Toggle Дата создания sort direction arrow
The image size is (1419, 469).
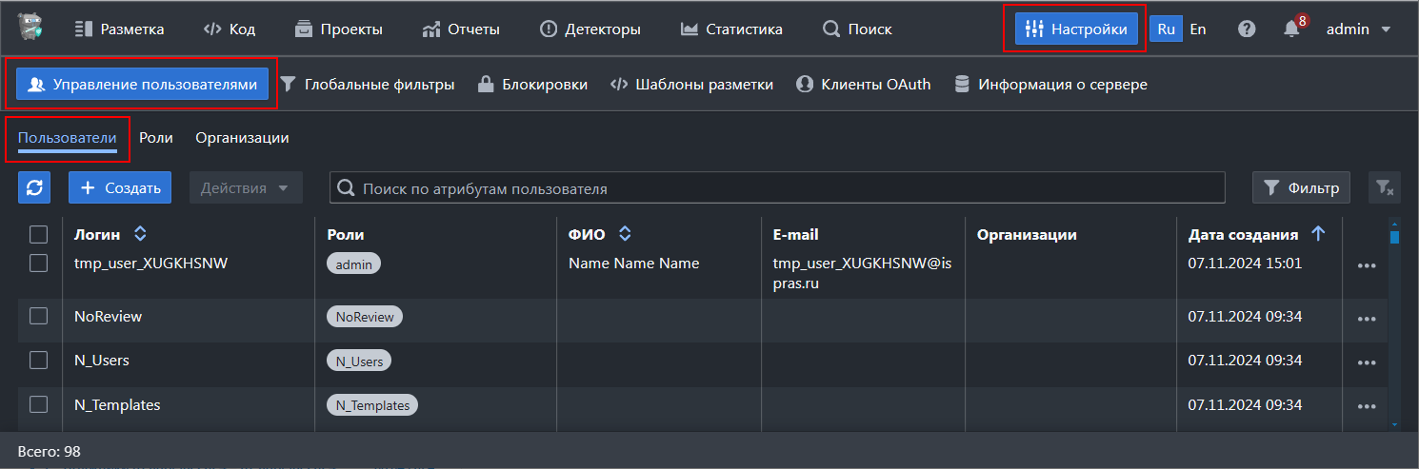pos(1318,234)
